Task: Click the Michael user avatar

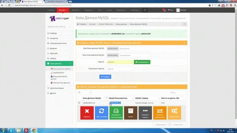Action: 178,10
